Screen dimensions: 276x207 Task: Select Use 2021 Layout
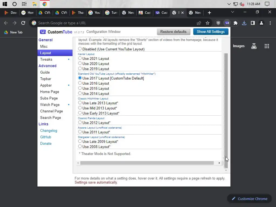point(80,58)
